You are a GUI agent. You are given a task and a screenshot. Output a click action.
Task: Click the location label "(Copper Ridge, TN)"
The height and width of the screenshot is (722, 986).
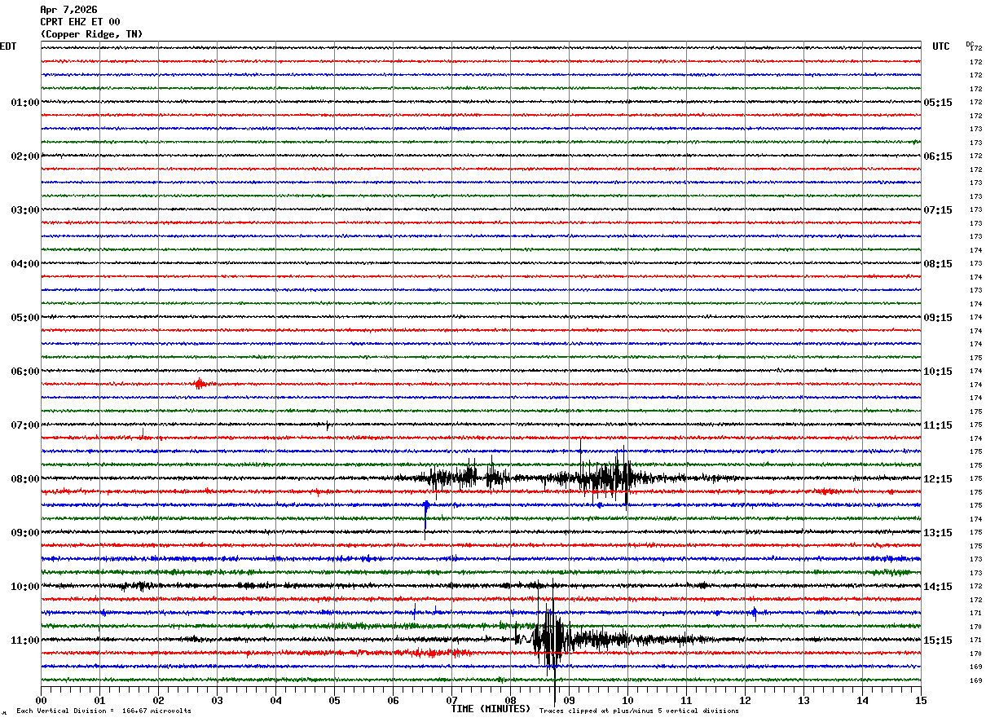(x=91, y=34)
